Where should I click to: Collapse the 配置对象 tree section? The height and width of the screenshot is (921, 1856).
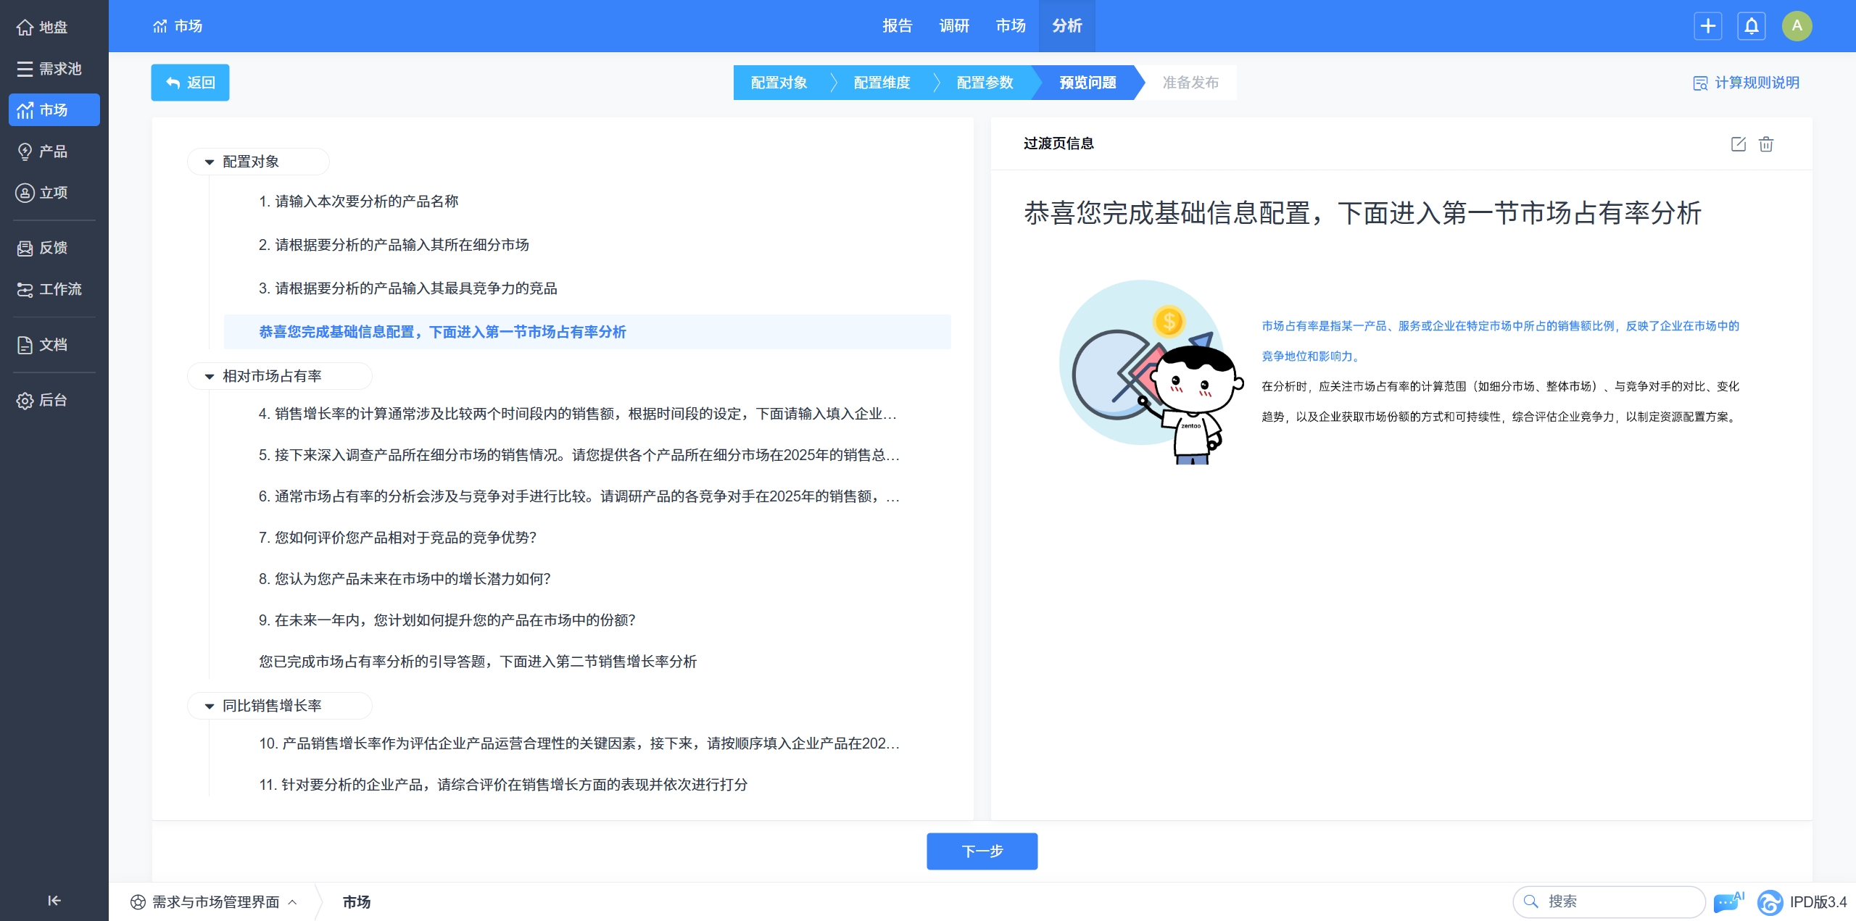[x=210, y=162]
